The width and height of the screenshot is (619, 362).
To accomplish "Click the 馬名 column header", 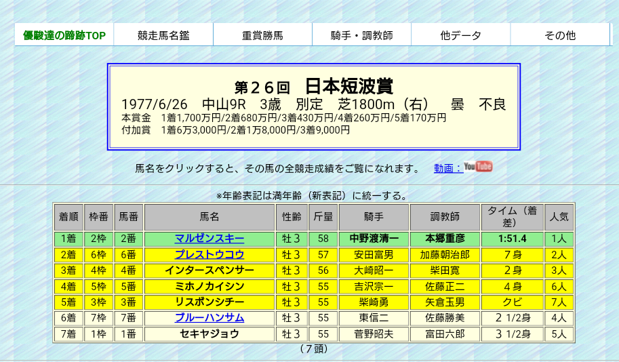I will tap(209, 217).
